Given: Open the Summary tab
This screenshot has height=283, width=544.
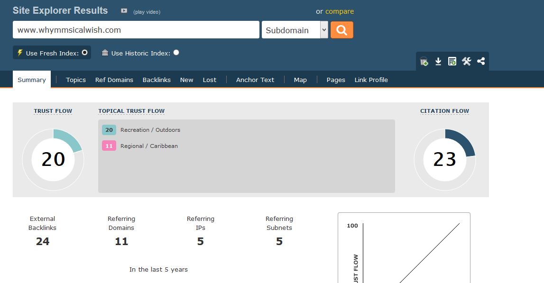Looking at the screenshot, I should (x=32, y=80).
